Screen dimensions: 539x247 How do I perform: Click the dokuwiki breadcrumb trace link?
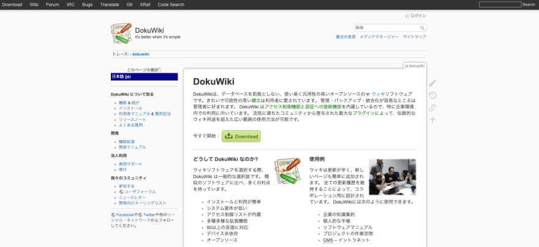(141, 54)
